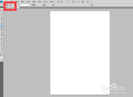The width and height of the screenshot is (133, 97).
Task: Open the Arrange Documents dropdown
Action: [84, 2]
